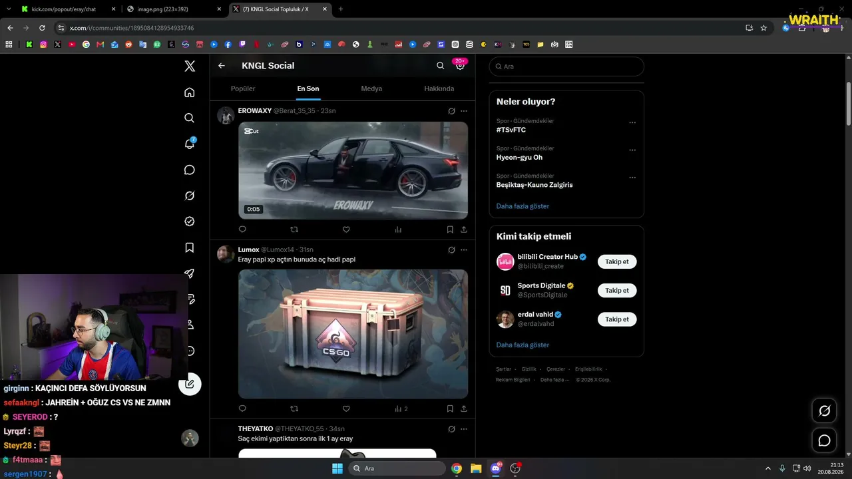Open the Windows Start menu

pos(337,468)
